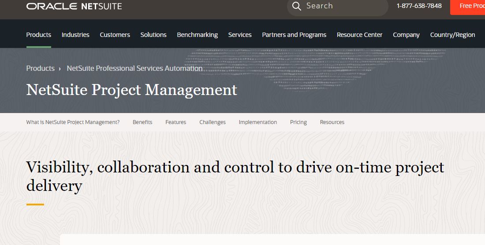Click the NetSuite Project Management page title

click(132, 90)
